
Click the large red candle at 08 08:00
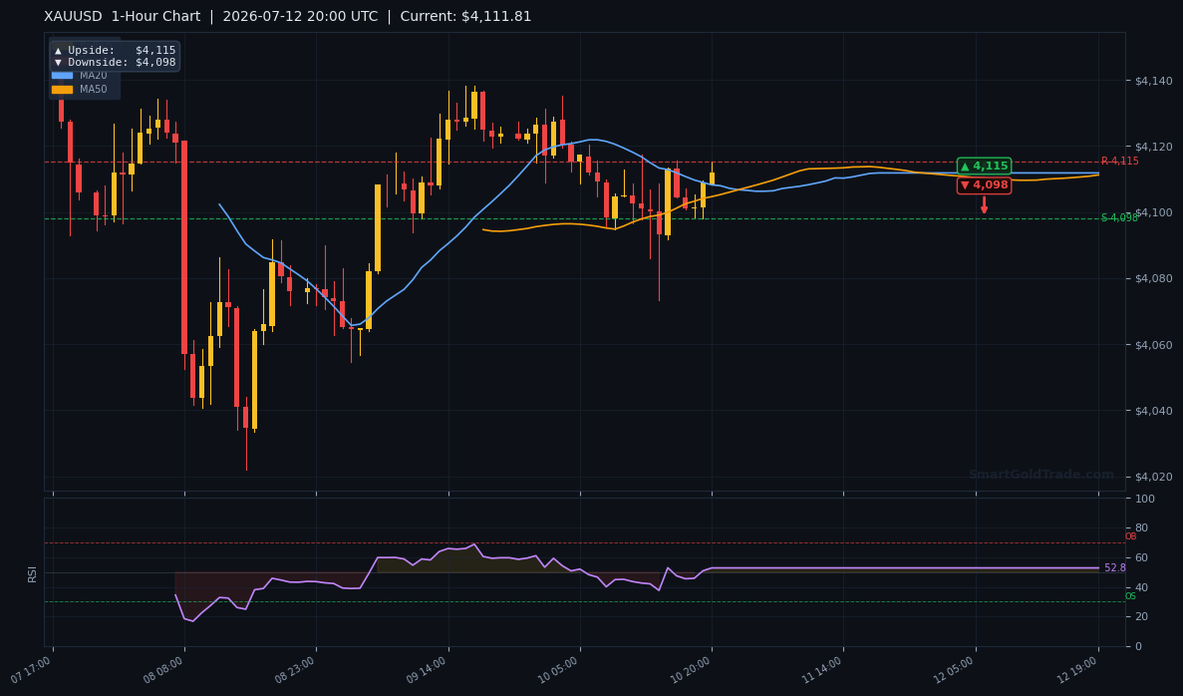pyautogui.click(x=184, y=247)
